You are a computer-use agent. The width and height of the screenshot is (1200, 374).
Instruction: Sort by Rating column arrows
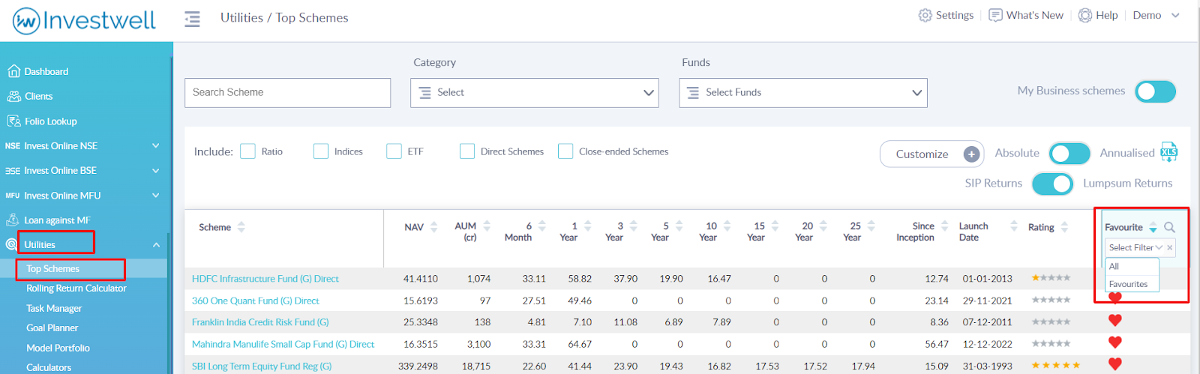pos(1064,227)
